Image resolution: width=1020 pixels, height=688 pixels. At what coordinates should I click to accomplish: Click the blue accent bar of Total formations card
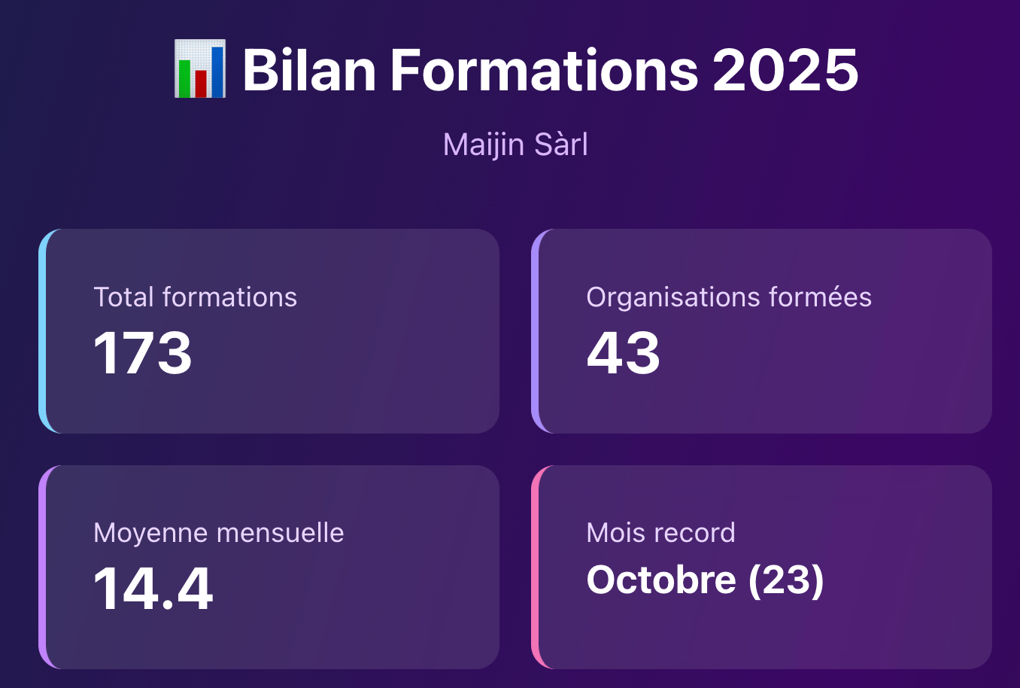(42, 331)
